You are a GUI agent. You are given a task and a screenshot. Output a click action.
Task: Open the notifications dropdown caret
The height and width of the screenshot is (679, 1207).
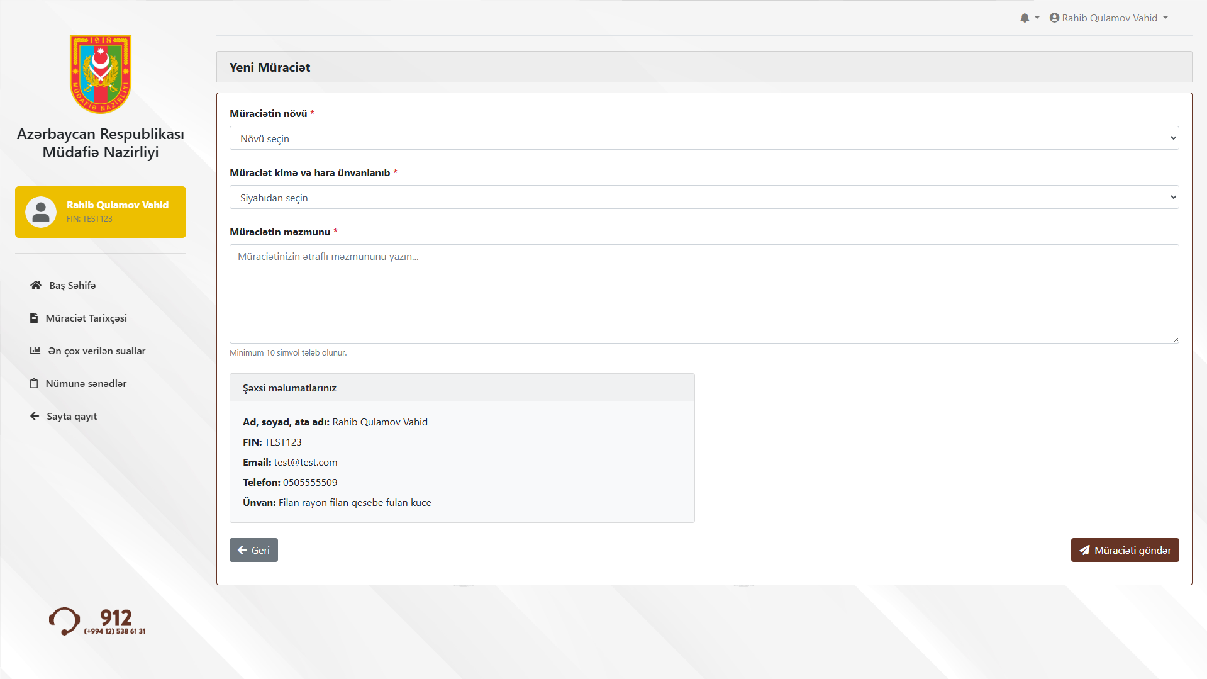(1037, 18)
